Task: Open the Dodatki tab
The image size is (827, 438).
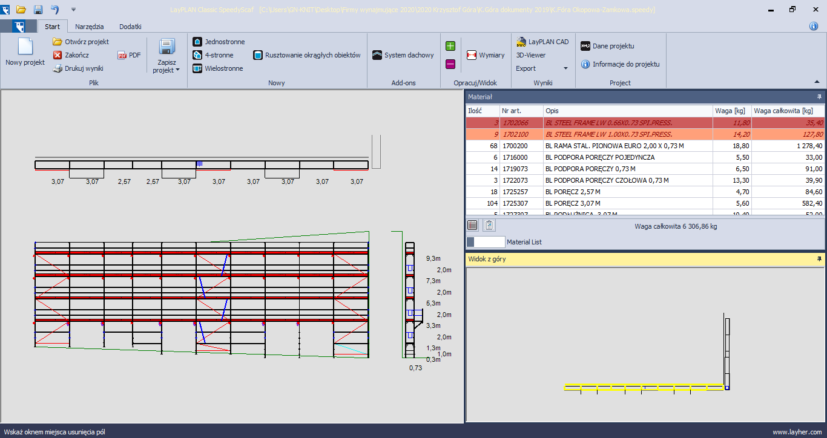Action: (x=130, y=27)
